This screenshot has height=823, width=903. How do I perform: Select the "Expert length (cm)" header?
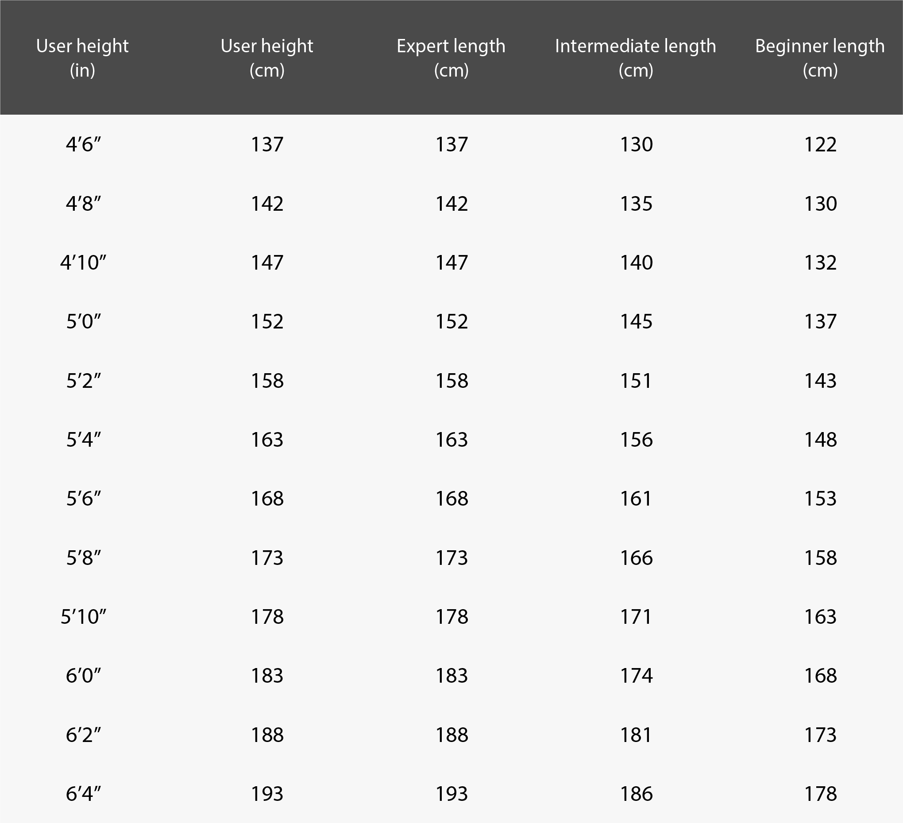point(451,58)
